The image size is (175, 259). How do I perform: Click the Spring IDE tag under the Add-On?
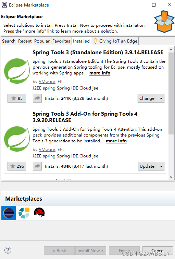(67, 156)
